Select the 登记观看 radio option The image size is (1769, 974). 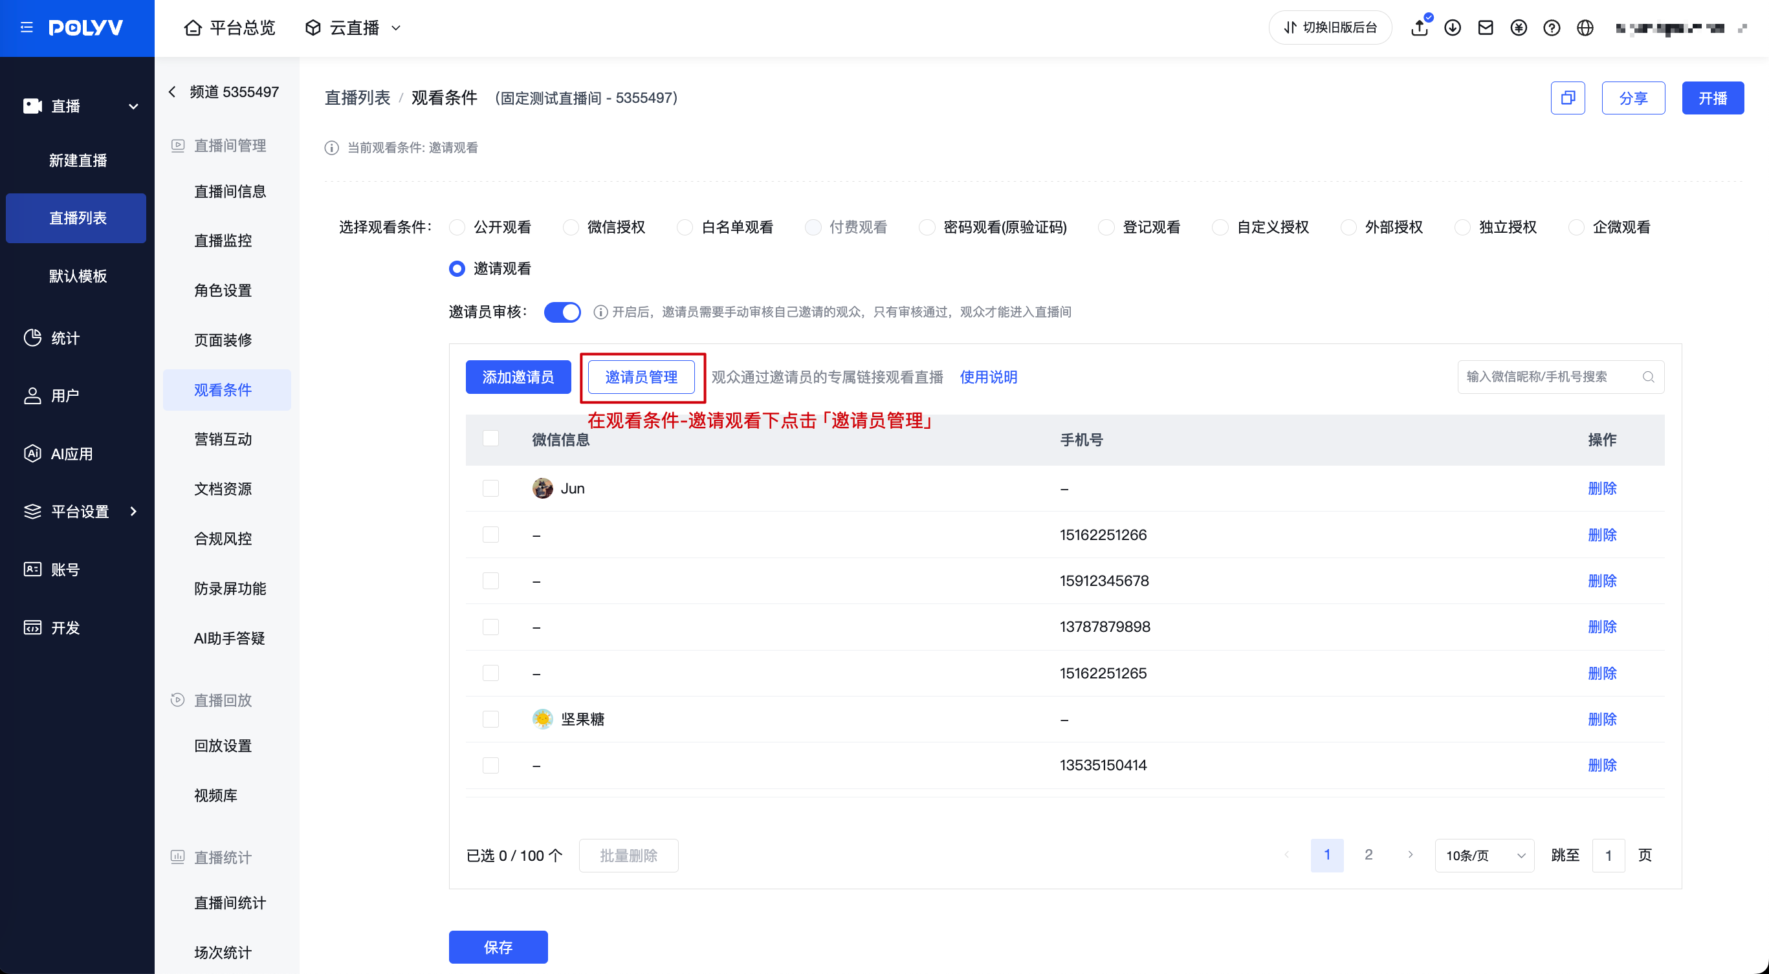pyautogui.click(x=1106, y=227)
